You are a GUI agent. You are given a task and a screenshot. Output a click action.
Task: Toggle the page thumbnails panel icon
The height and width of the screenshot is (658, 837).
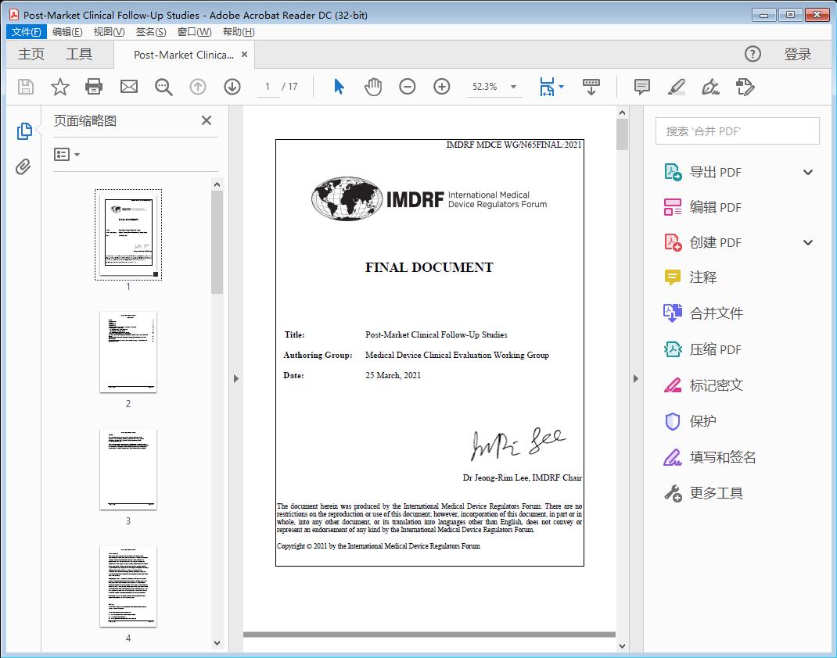(x=24, y=131)
